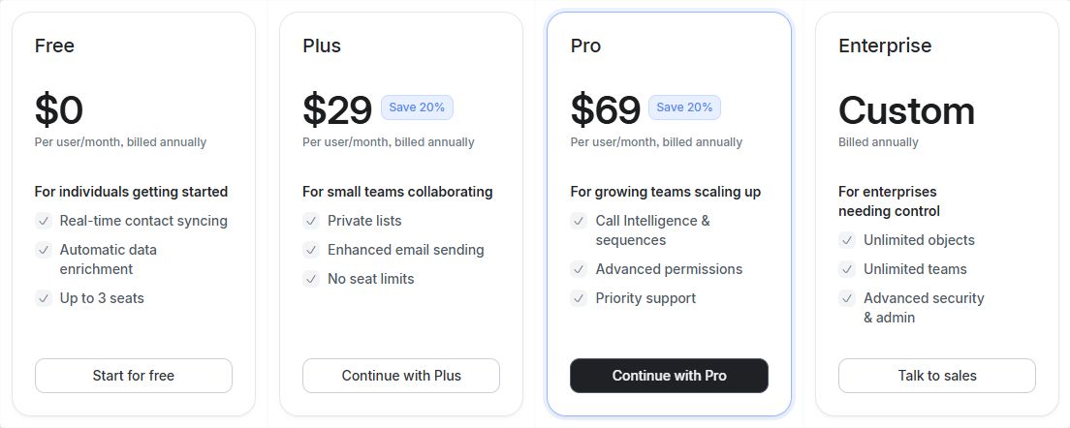Open Talk to sales for Enterprise
The width and height of the screenshot is (1070, 428).
[936, 376]
